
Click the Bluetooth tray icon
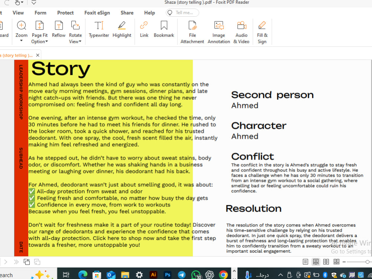point(325,275)
